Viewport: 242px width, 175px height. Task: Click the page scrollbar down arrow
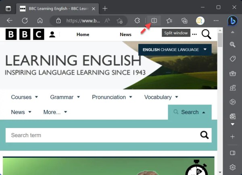[x=220, y=172]
